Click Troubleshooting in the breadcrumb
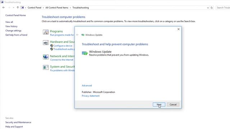The height and width of the screenshot is (129, 230). (x=80, y=8)
